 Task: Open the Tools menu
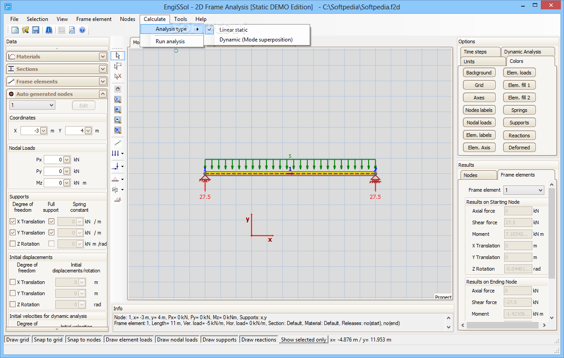pyautogui.click(x=181, y=19)
